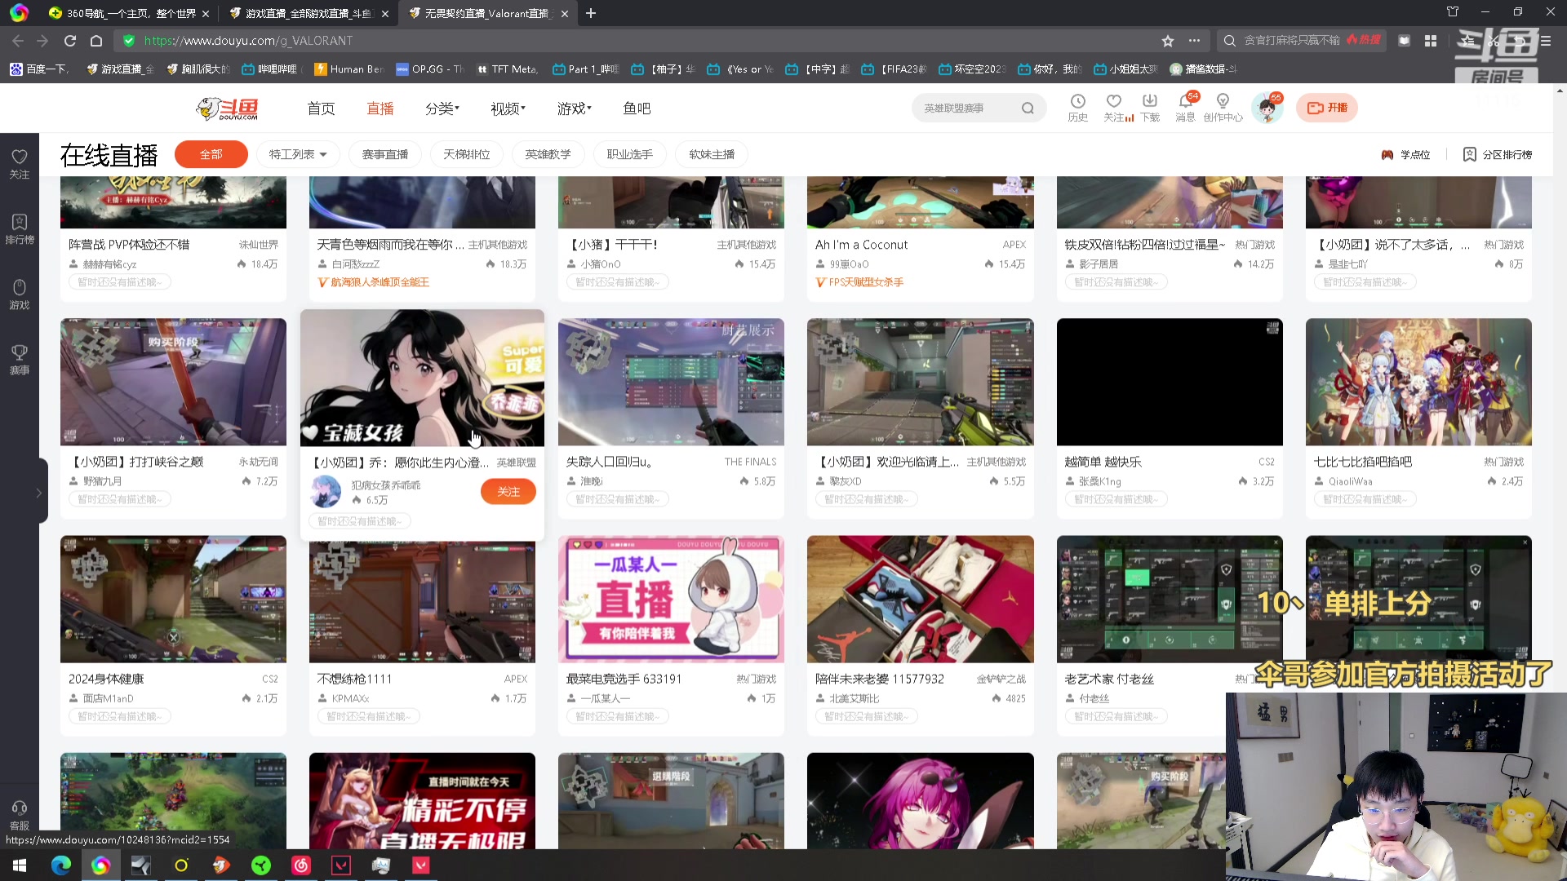Open 分区排行榜 link
The height and width of the screenshot is (881, 1567).
(x=1498, y=154)
